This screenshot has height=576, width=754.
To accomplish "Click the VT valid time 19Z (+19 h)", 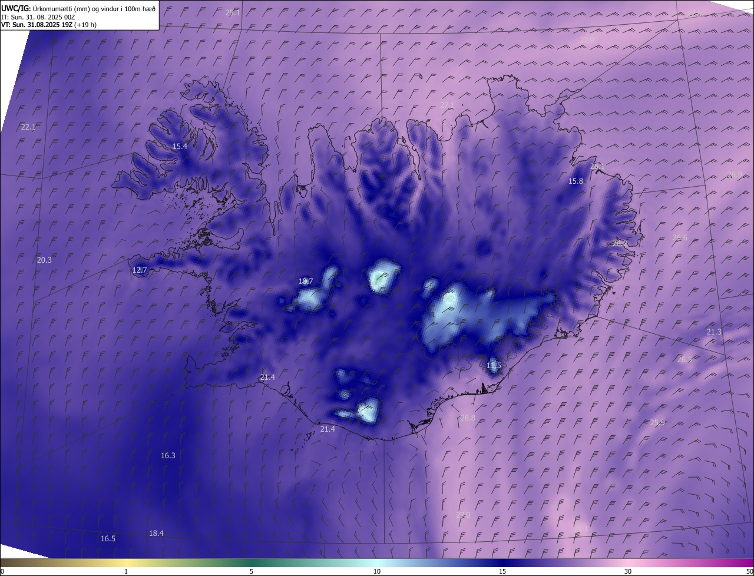I will [76, 25].
